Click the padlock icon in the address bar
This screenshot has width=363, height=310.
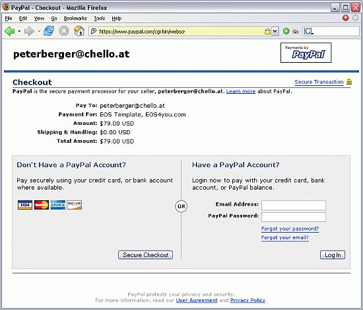pos(267,31)
